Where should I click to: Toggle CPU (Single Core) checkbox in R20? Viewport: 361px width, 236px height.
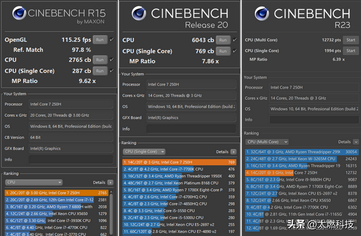click(x=235, y=51)
